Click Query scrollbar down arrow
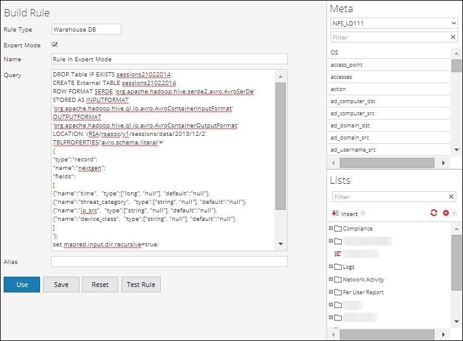Image resolution: width=463 pixels, height=341 pixels. tap(280, 244)
